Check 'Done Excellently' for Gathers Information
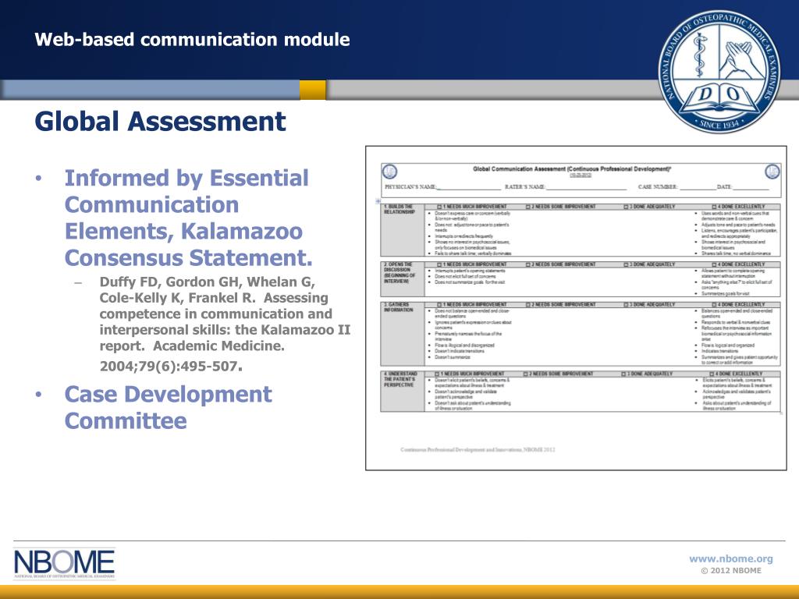The image size is (799, 599). pos(715,305)
